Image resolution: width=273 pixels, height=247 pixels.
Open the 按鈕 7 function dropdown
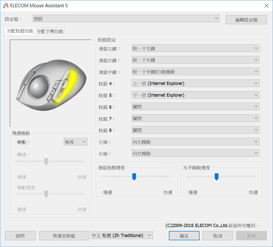click(196, 118)
